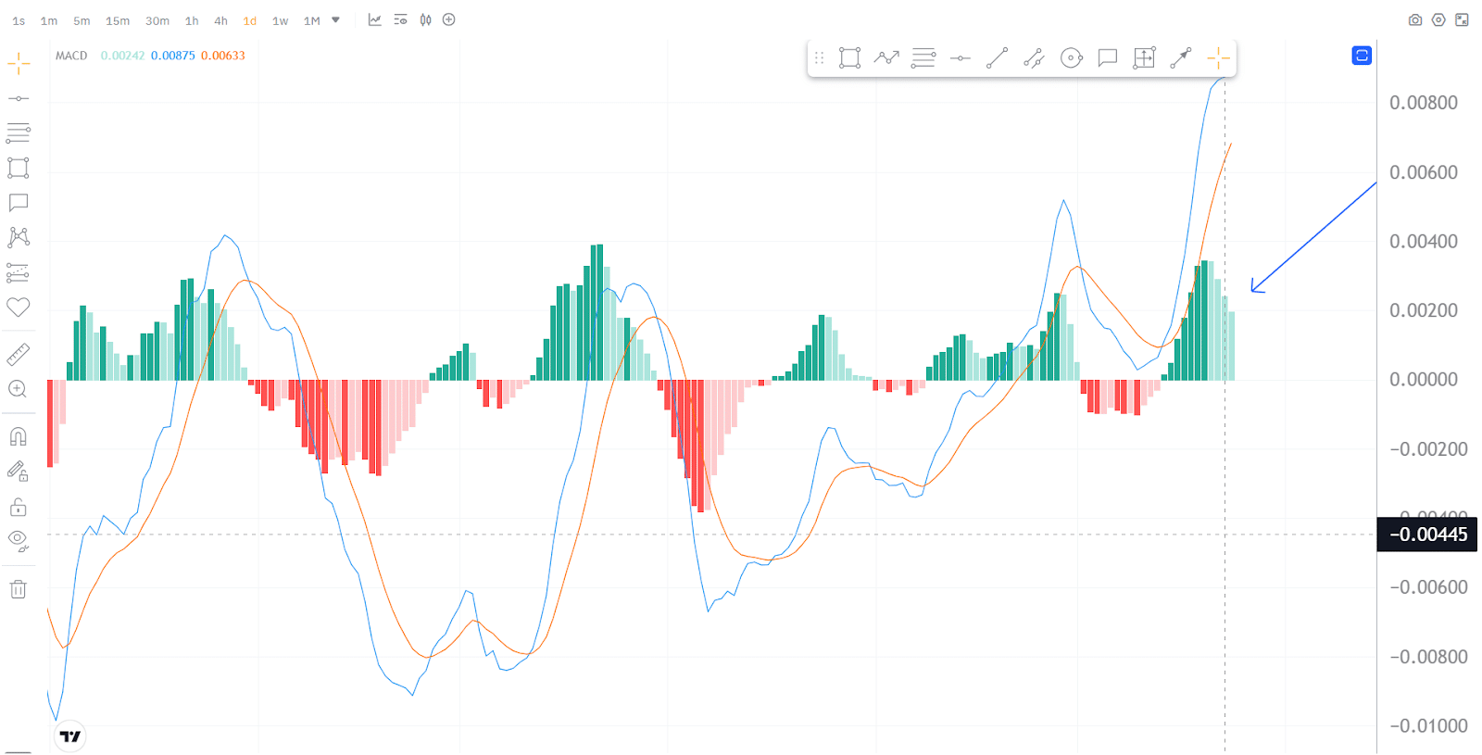Select long position forecast tool in sidebar
This screenshot has width=1482, height=755.
click(19, 272)
